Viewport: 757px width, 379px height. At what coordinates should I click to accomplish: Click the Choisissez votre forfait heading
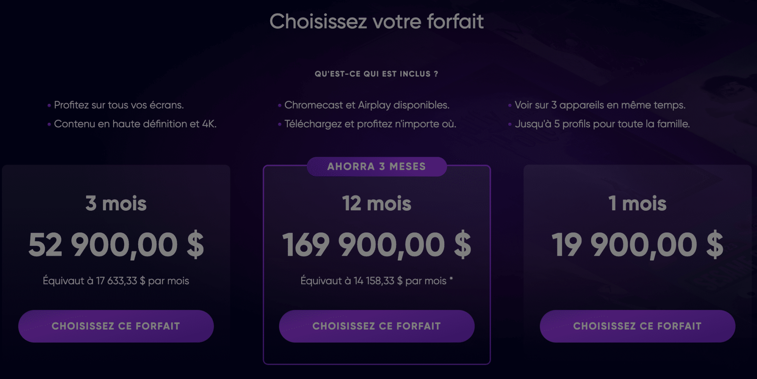pos(377,22)
